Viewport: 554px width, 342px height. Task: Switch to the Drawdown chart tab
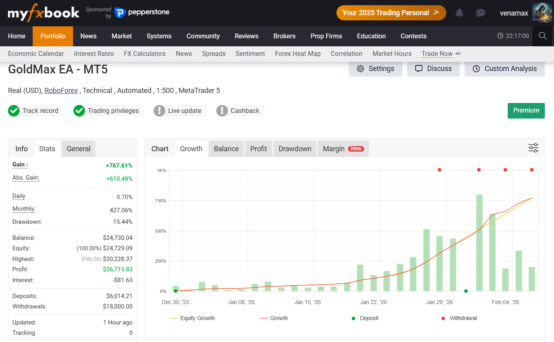pos(295,149)
